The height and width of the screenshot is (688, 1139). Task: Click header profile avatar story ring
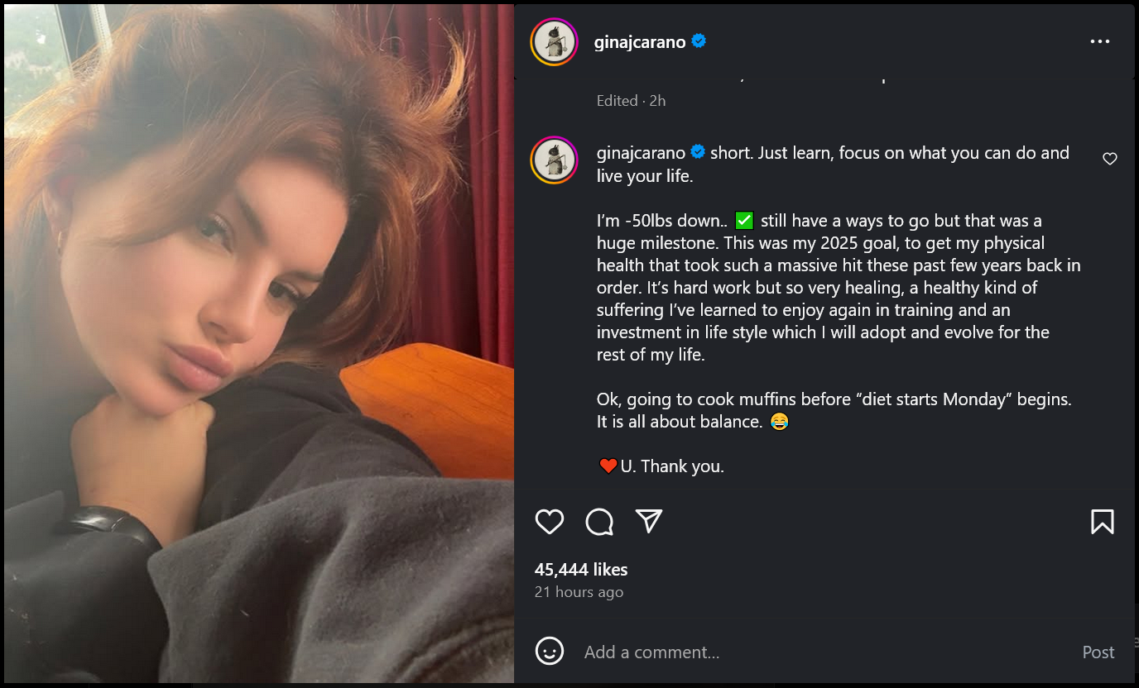pos(554,42)
